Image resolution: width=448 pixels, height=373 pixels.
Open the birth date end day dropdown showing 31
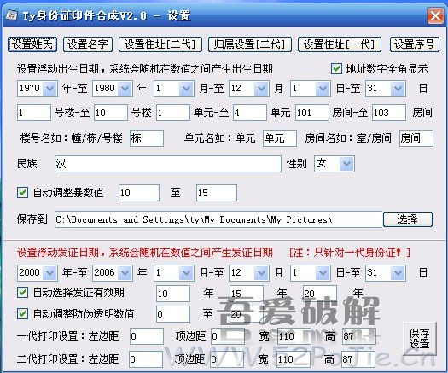398,89
